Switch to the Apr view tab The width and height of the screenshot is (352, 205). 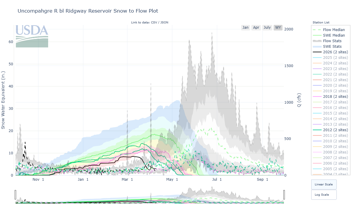(256, 27)
